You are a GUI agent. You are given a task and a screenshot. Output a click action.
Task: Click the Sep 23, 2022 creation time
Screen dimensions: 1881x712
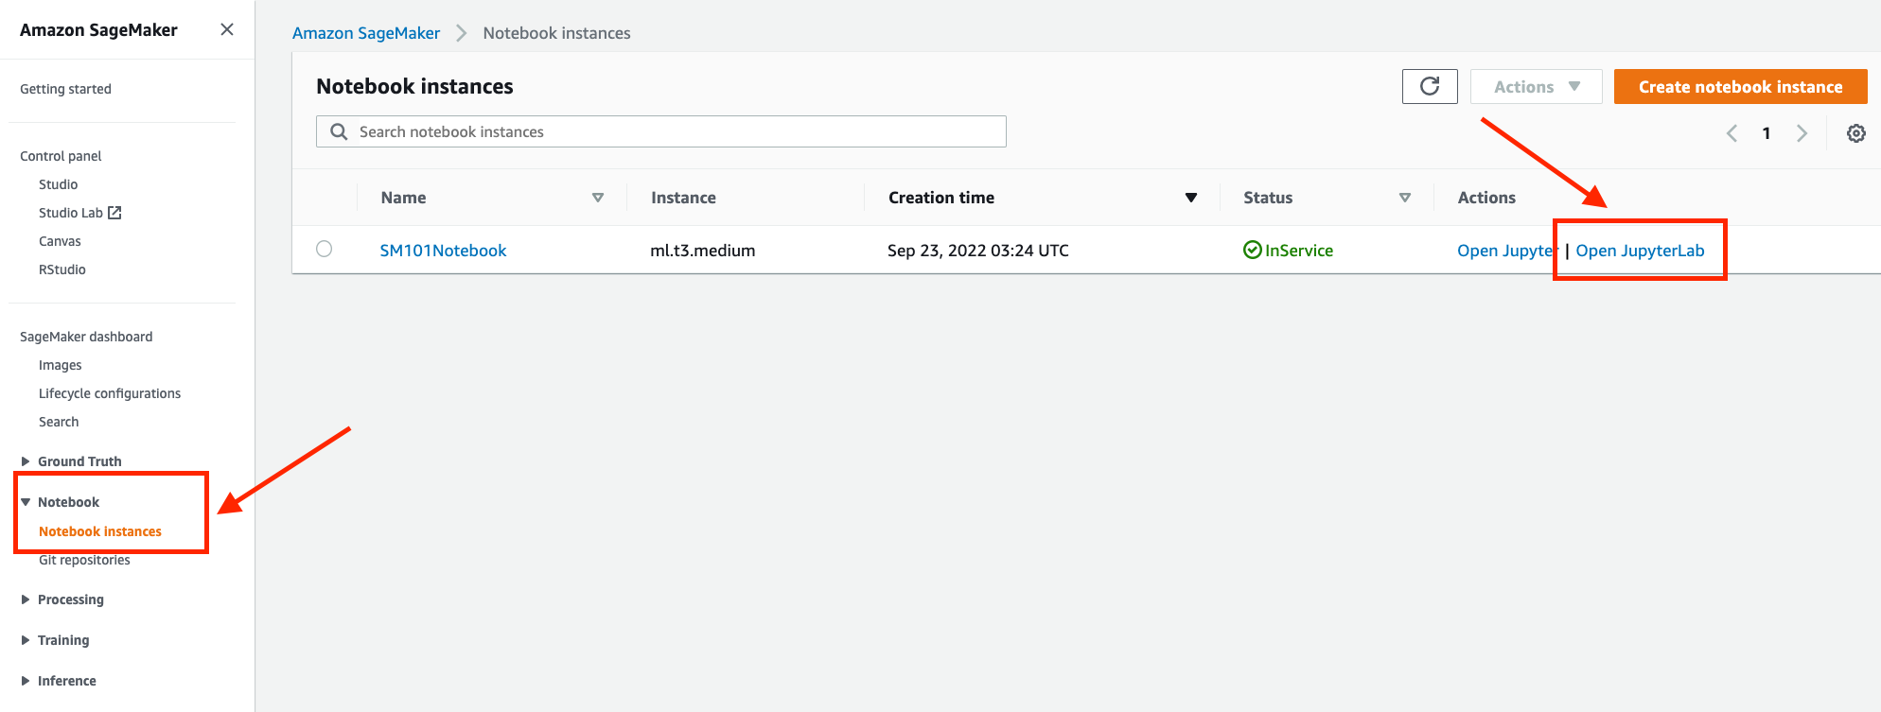978,251
